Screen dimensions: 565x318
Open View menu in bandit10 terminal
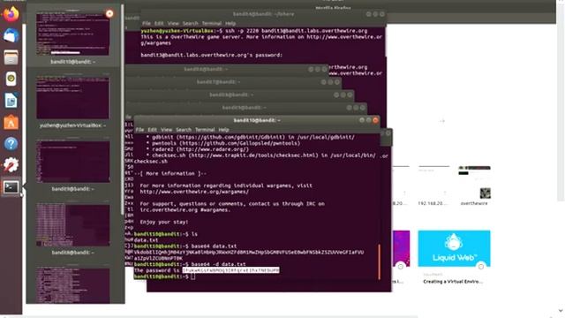pos(166,130)
